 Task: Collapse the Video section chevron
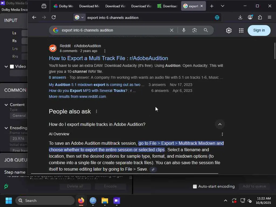coord(6,67)
